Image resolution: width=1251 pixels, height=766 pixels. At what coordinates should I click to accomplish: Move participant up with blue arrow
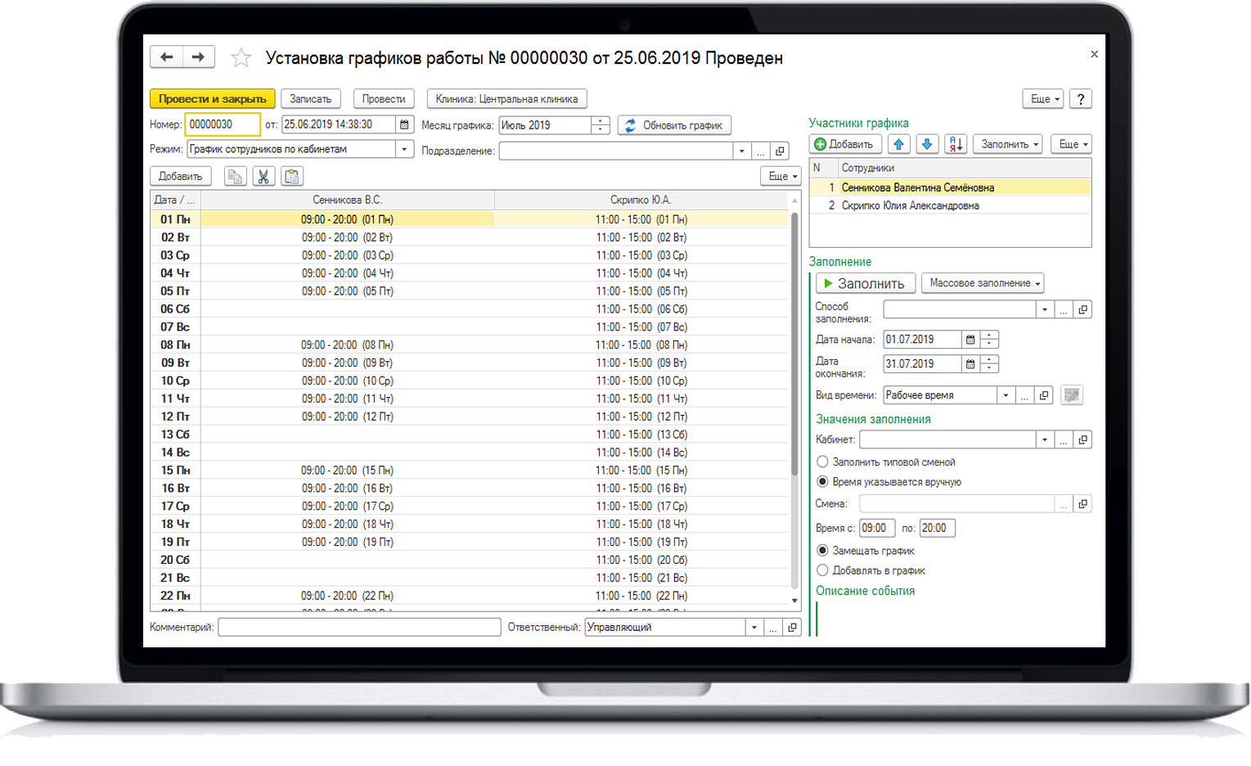(898, 145)
